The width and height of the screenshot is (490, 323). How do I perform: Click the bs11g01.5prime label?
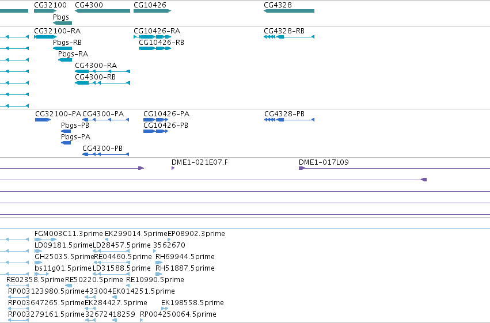click(63, 269)
